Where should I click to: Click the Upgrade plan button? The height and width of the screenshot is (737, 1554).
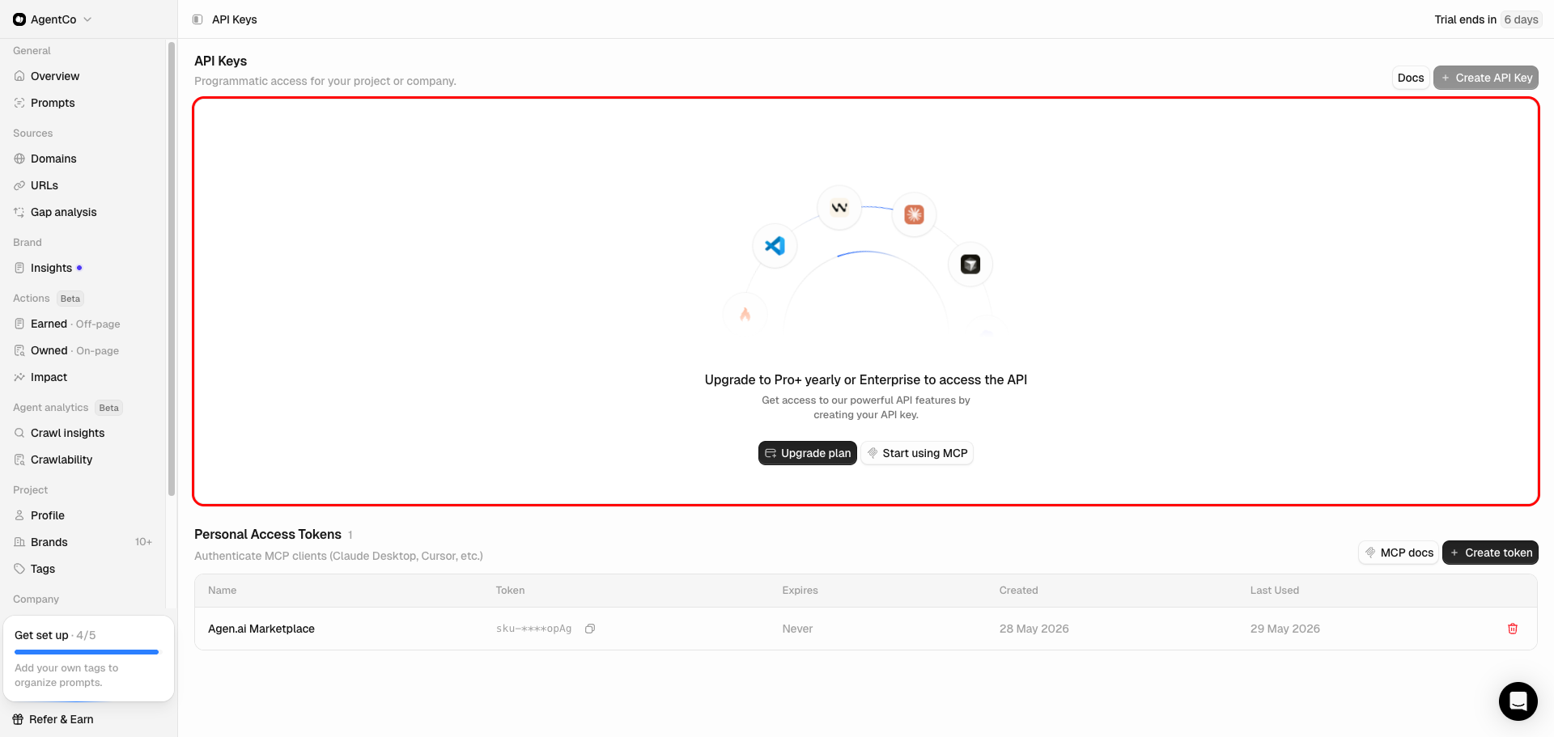(808, 453)
